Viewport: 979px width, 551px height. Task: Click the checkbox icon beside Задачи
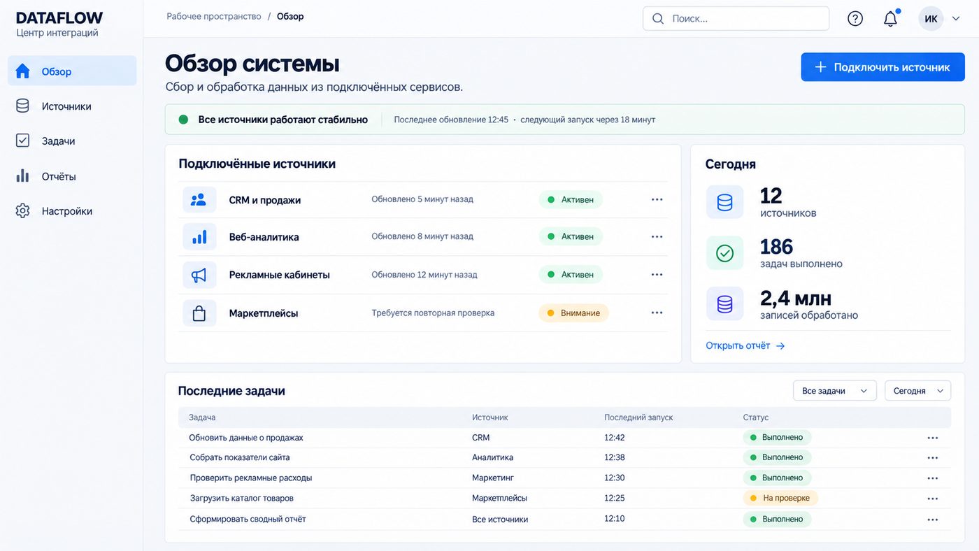(22, 141)
